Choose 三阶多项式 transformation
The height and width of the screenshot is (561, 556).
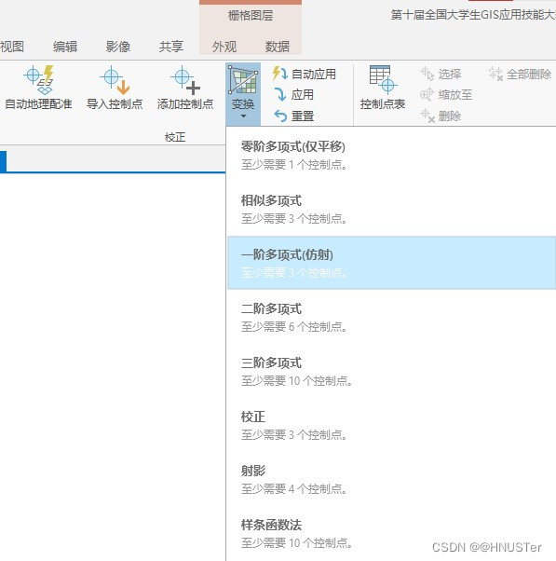(391, 372)
